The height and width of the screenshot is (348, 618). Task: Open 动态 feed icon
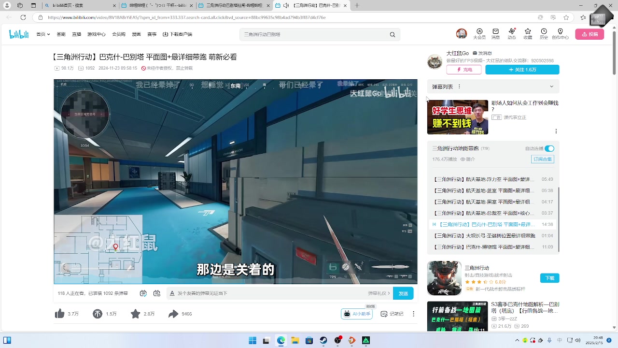pyautogui.click(x=512, y=33)
